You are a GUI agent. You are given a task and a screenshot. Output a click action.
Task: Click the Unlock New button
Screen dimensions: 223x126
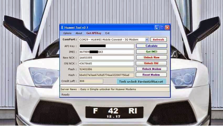pyautogui.click(x=151, y=57)
